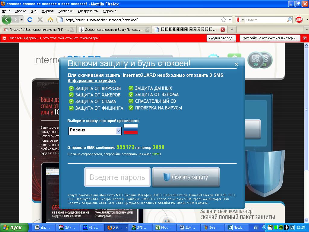309x232 pixels.
Task: Click the 'Уходим отсюда!' button
Action: pyautogui.click(x=221, y=38)
